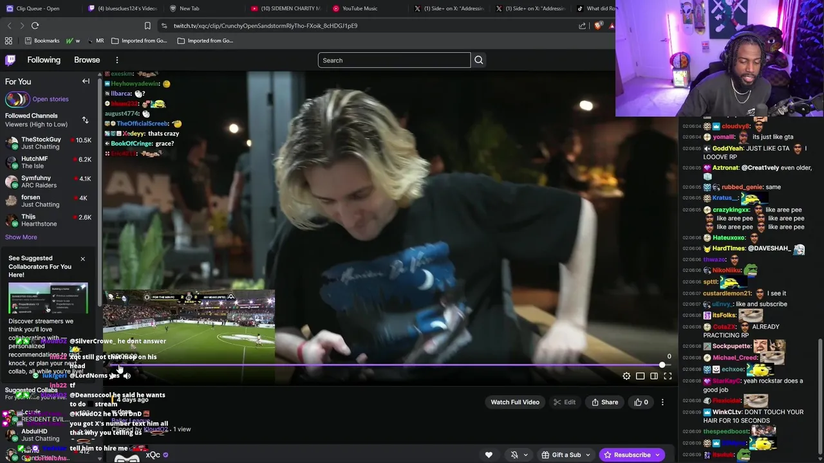Open player settings gear icon
Image resolution: width=824 pixels, height=463 pixels.
[x=626, y=376]
